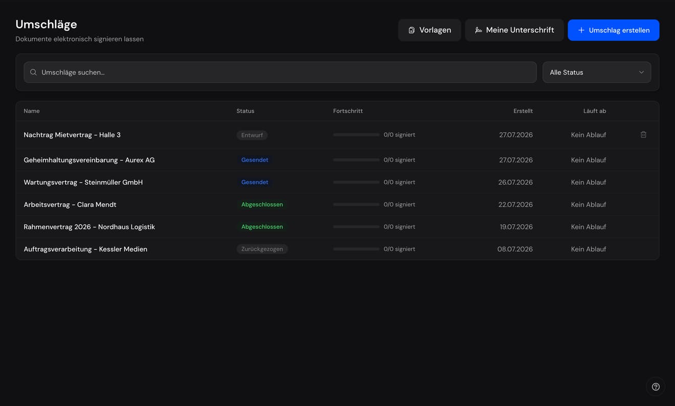This screenshot has width=675, height=406.
Task: Open the help question mark icon
Action: (x=656, y=387)
